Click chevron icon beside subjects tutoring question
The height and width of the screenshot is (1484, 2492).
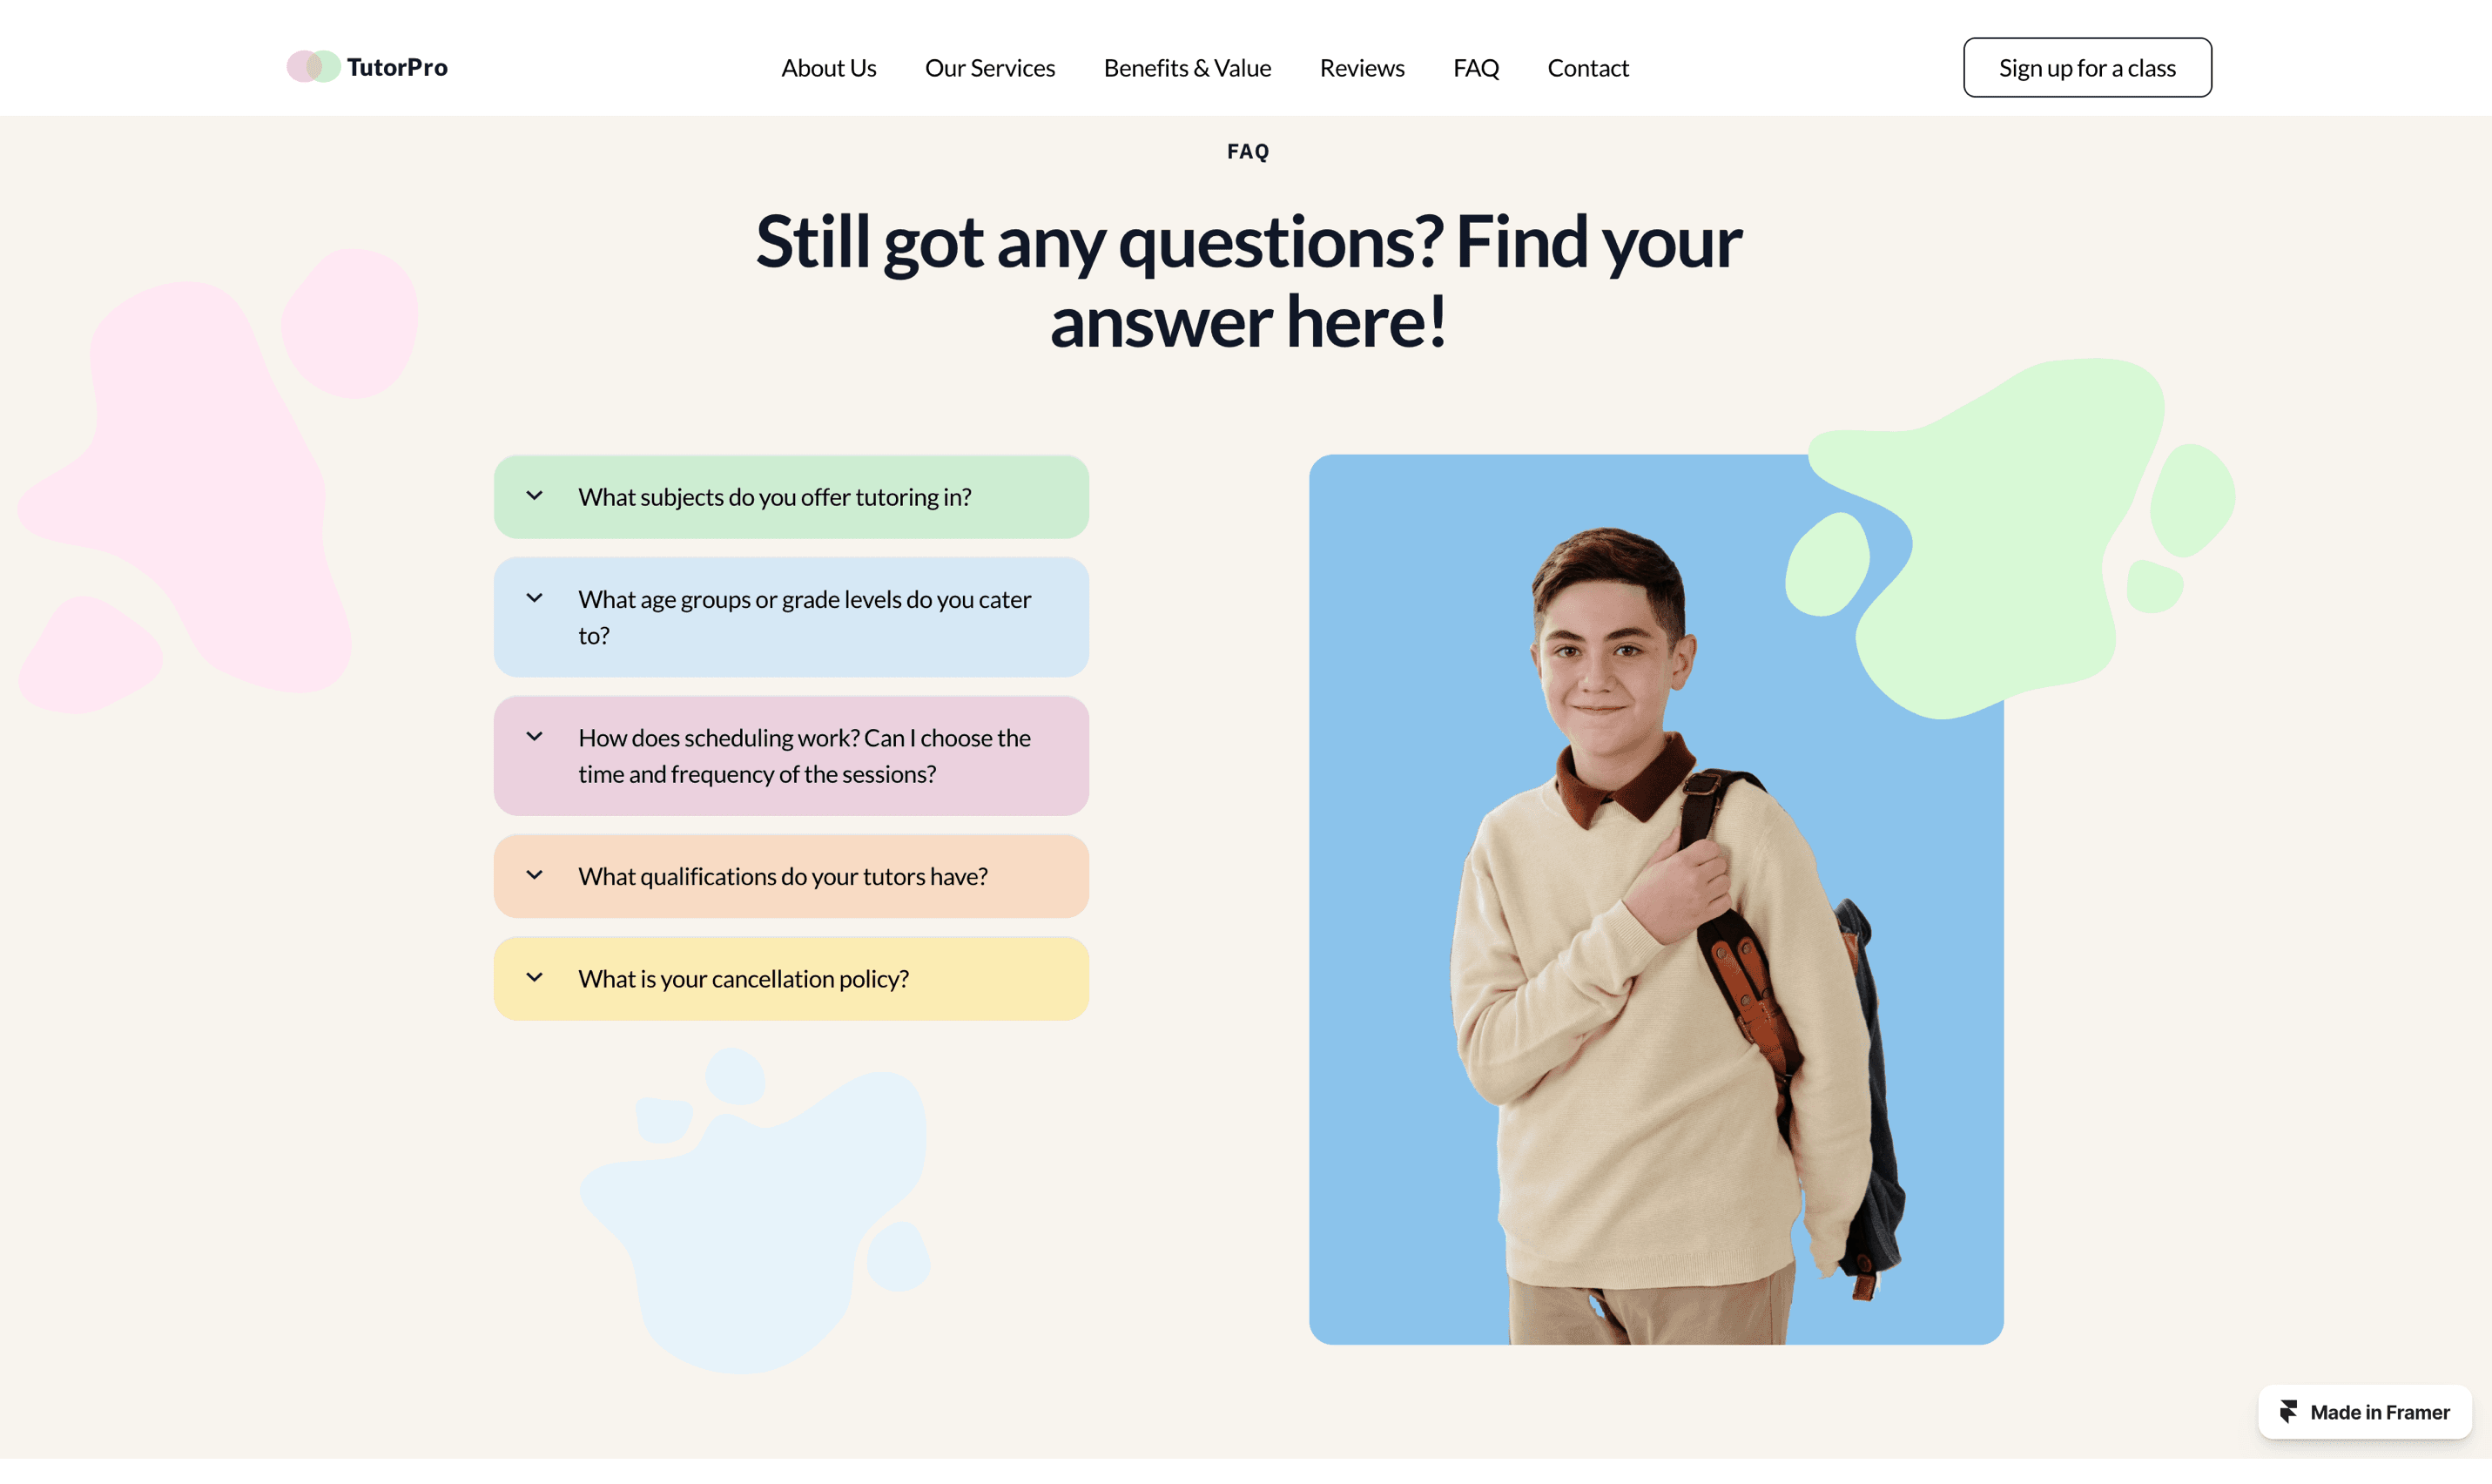pyautogui.click(x=535, y=496)
